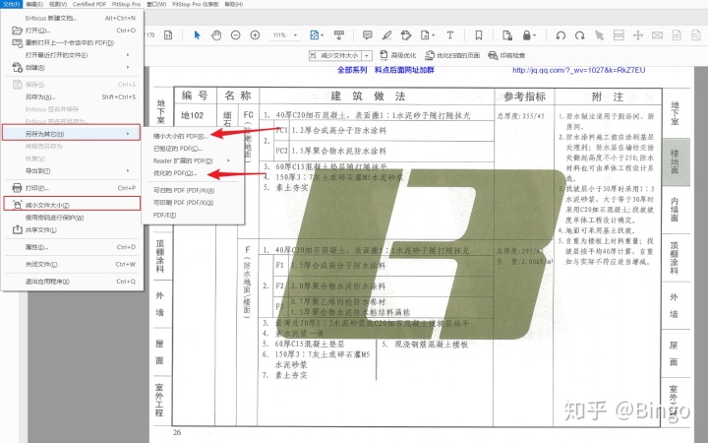708x443 pixels.
Task: Choose 关闭文件 (Ctrl+W) menu item
Action: (74, 264)
